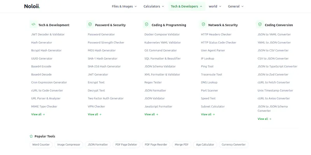Image resolution: width=311 pixels, height=155 pixels.
Task: Open IP Lookup
Action: pos(208,59)
